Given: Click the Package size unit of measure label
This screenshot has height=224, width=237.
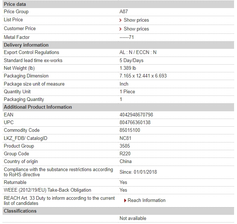Looking at the screenshot, I should click(x=34, y=84).
